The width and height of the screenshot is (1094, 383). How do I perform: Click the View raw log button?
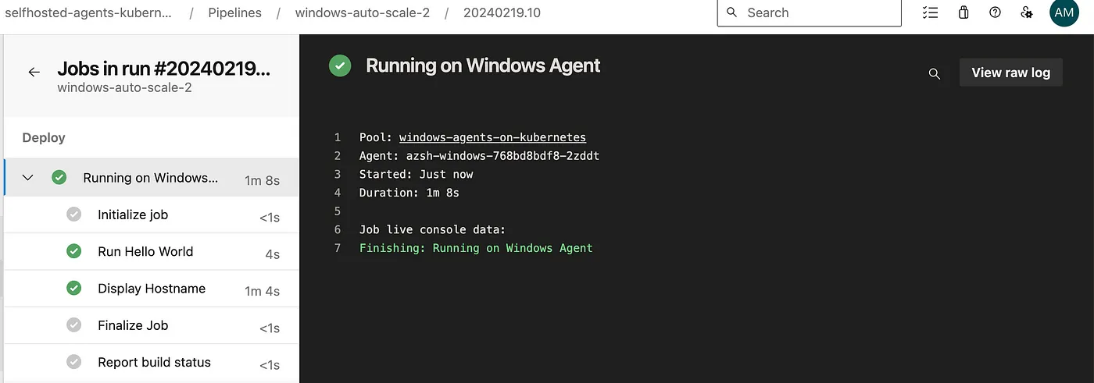(1010, 73)
